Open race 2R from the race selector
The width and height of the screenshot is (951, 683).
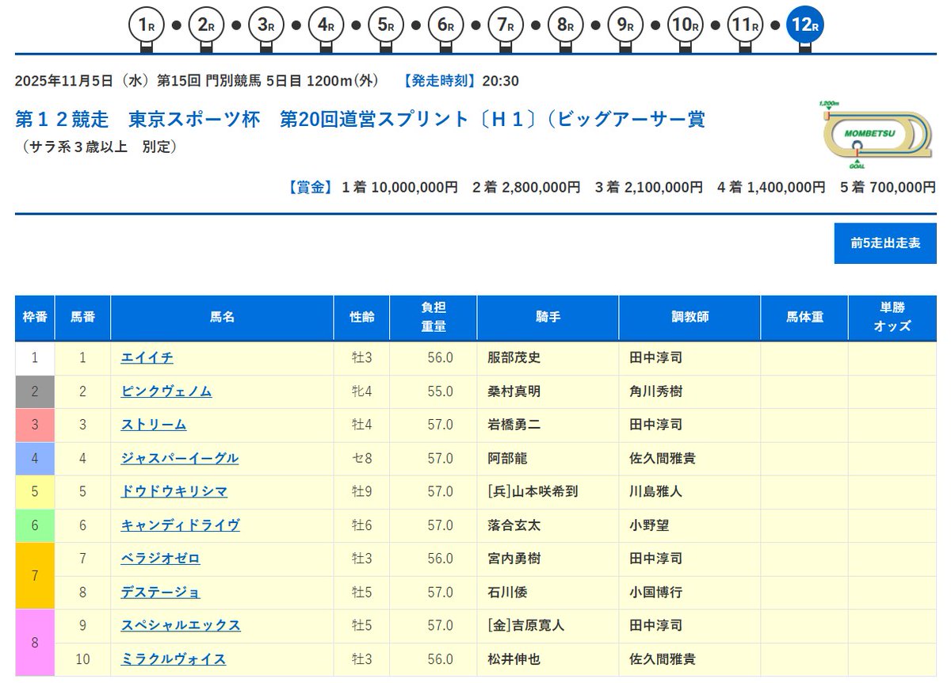(204, 25)
